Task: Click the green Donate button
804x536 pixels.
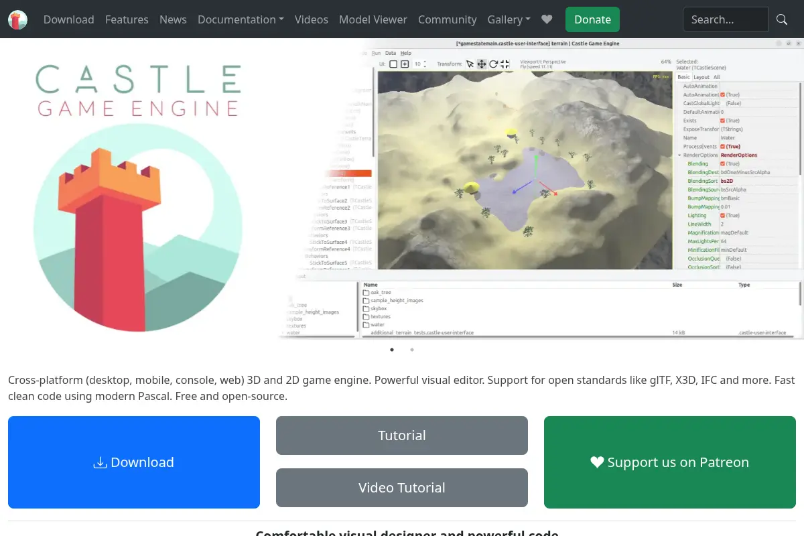Action: coord(592,19)
